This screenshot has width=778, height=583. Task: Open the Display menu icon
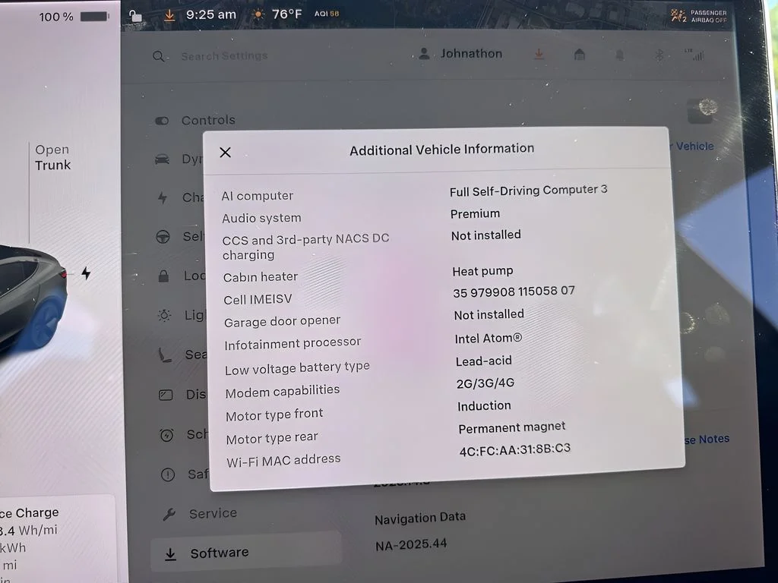[x=166, y=395]
